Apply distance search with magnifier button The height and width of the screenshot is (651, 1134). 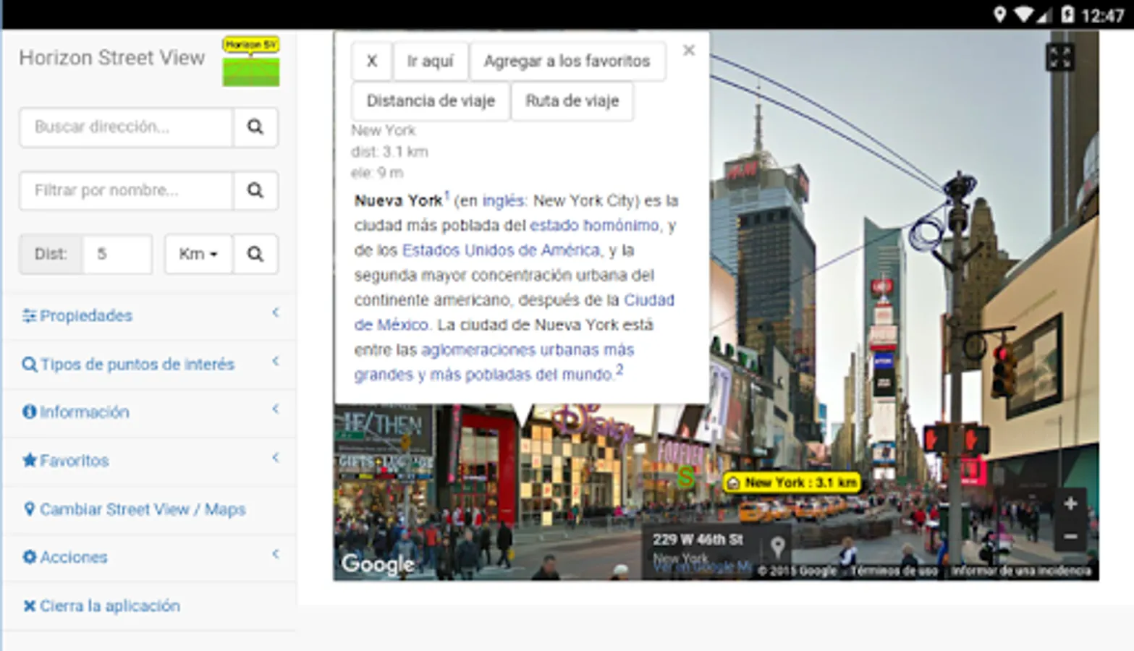click(255, 254)
